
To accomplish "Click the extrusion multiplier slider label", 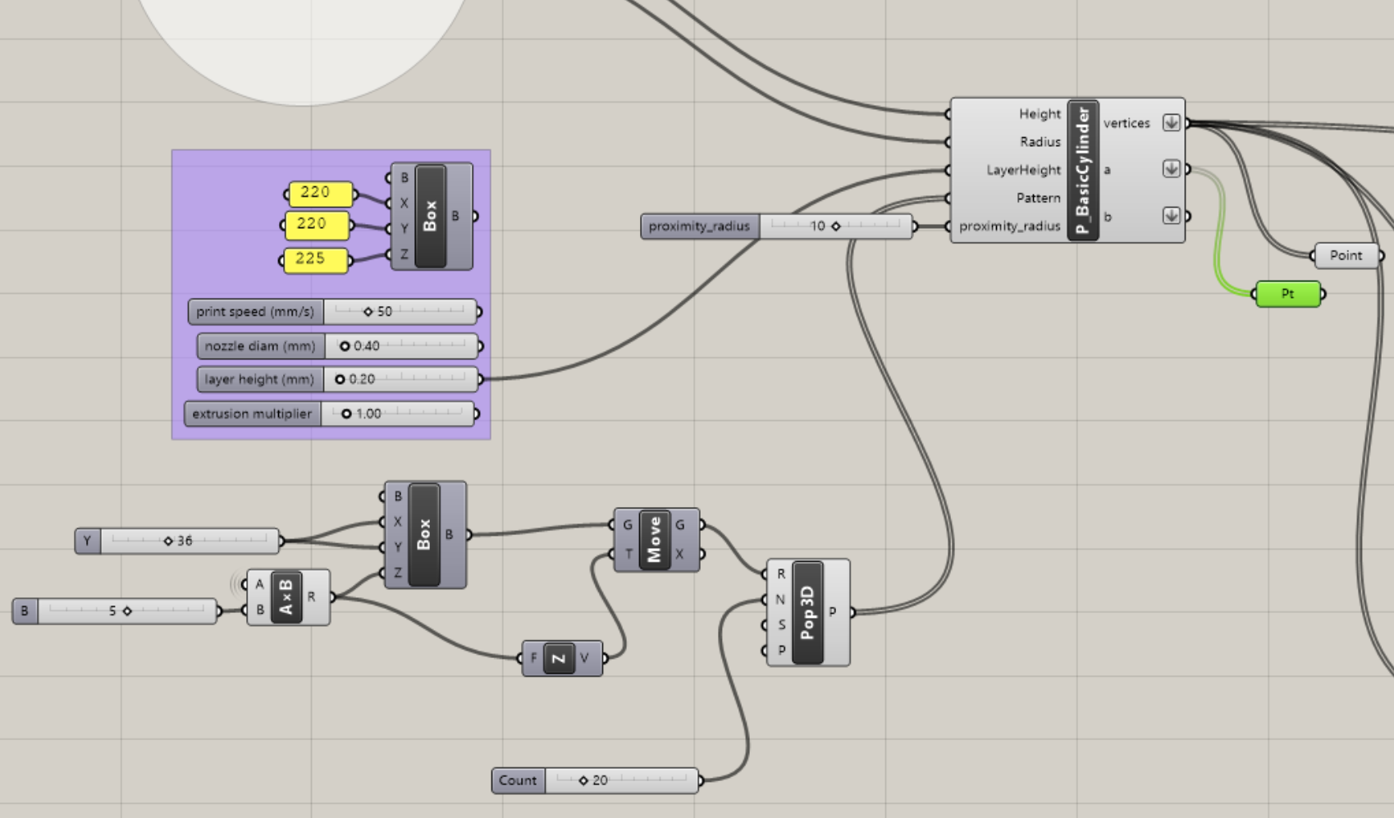I will [x=252, y=414].
